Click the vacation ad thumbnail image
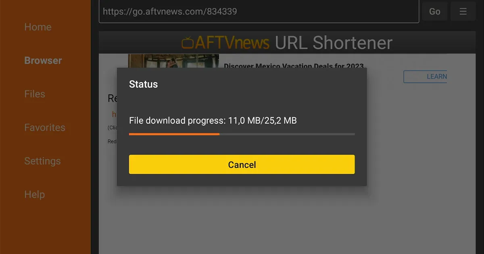This screenshot has width=484, height=254. 173,61
